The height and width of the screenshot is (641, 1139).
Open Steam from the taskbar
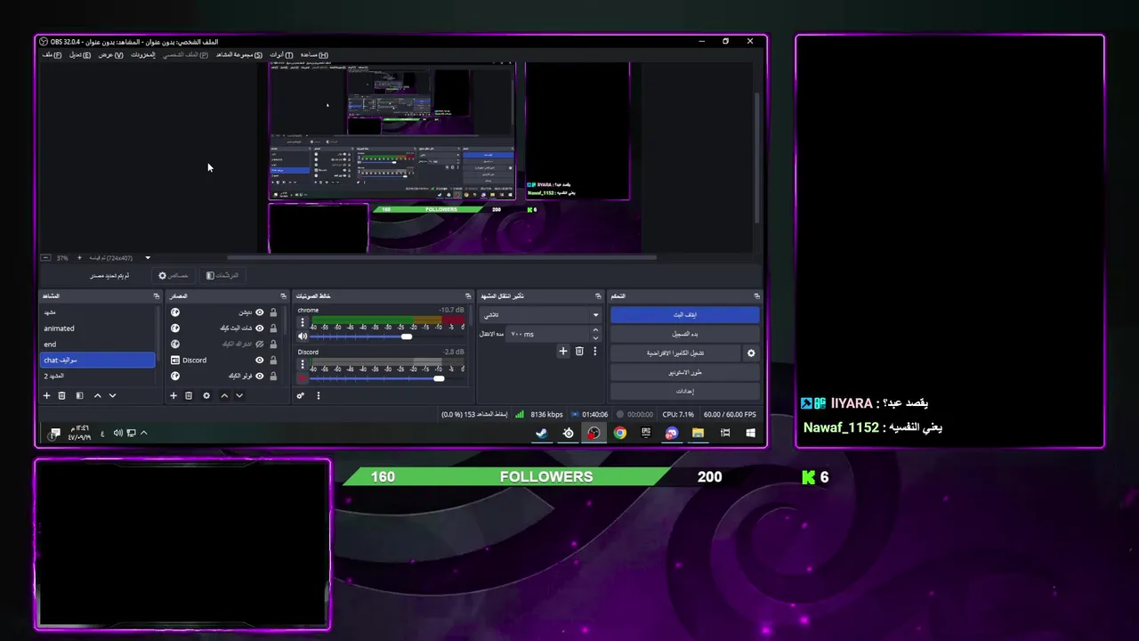[x=541, y=434]
